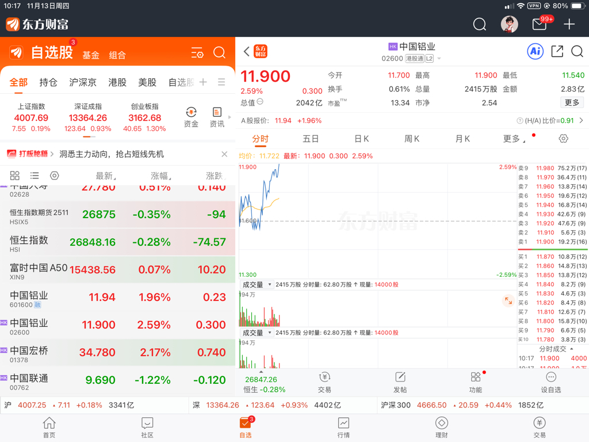589x442 pixels.
Task: Open 行情 market quotes tab
Action: [343, 428]
